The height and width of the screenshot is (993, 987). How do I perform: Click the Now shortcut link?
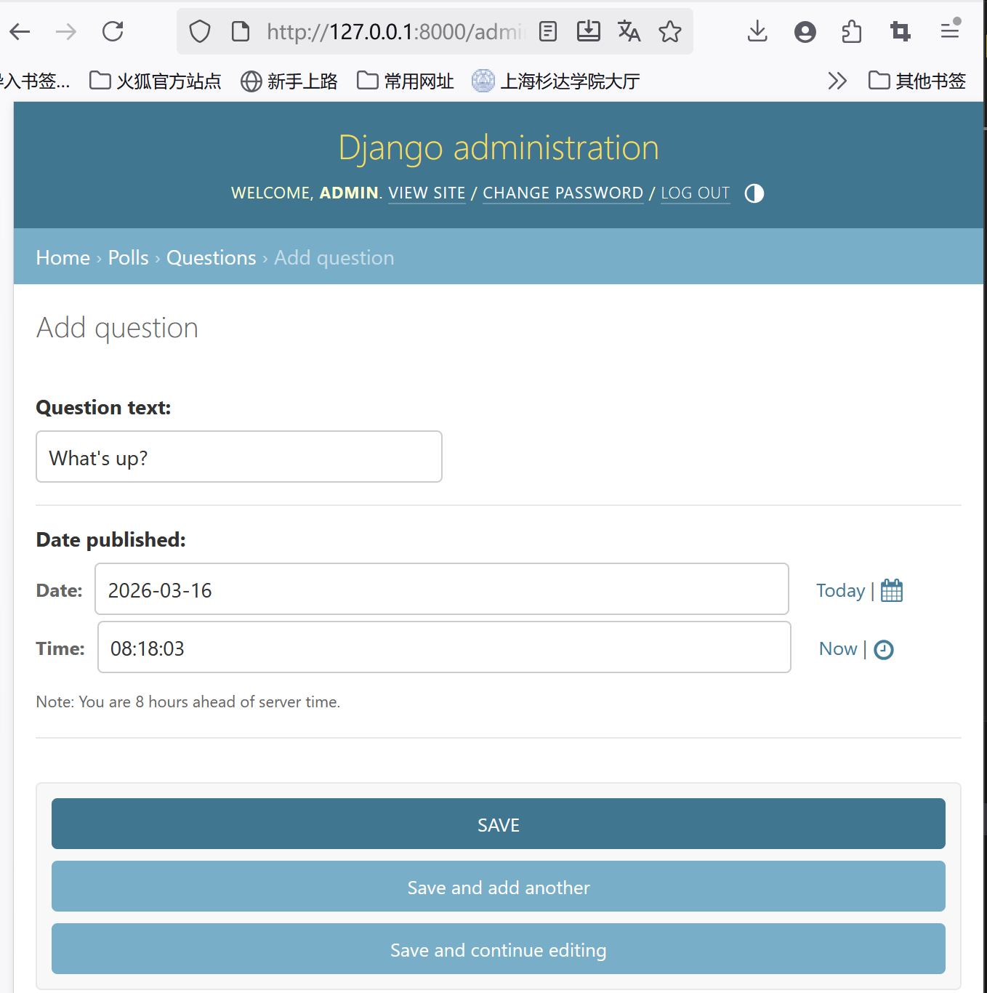click(x=838, y=648)
